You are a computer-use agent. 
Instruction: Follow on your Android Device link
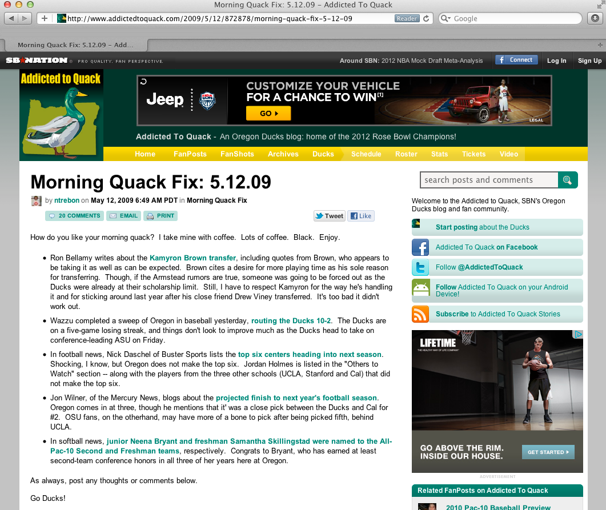pyautogui.click(x=501, y=291)
